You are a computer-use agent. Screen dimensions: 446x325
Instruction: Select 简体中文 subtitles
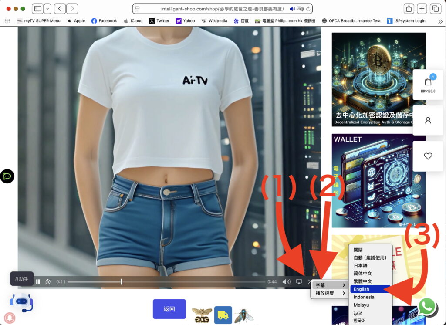(x=370, y=274)
